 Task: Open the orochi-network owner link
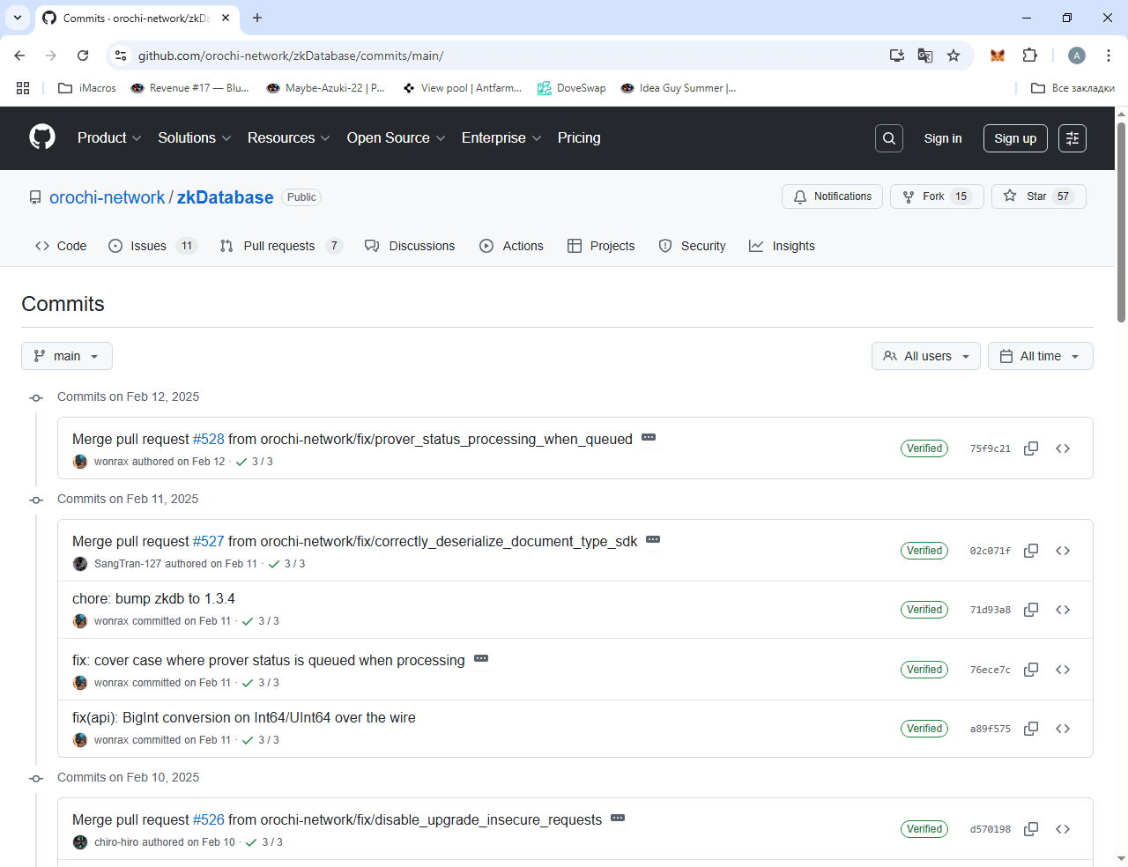(107, 197)
